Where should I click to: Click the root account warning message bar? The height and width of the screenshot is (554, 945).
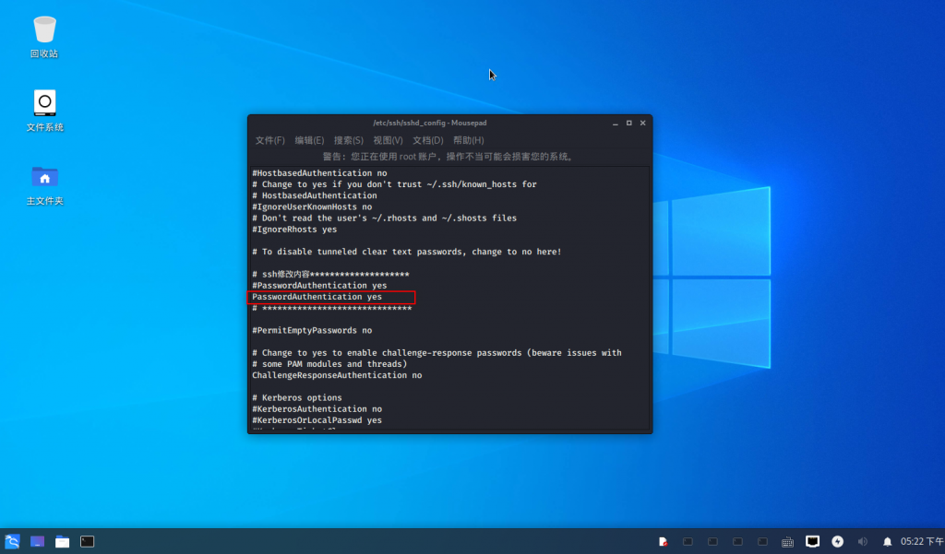point(449,157)
